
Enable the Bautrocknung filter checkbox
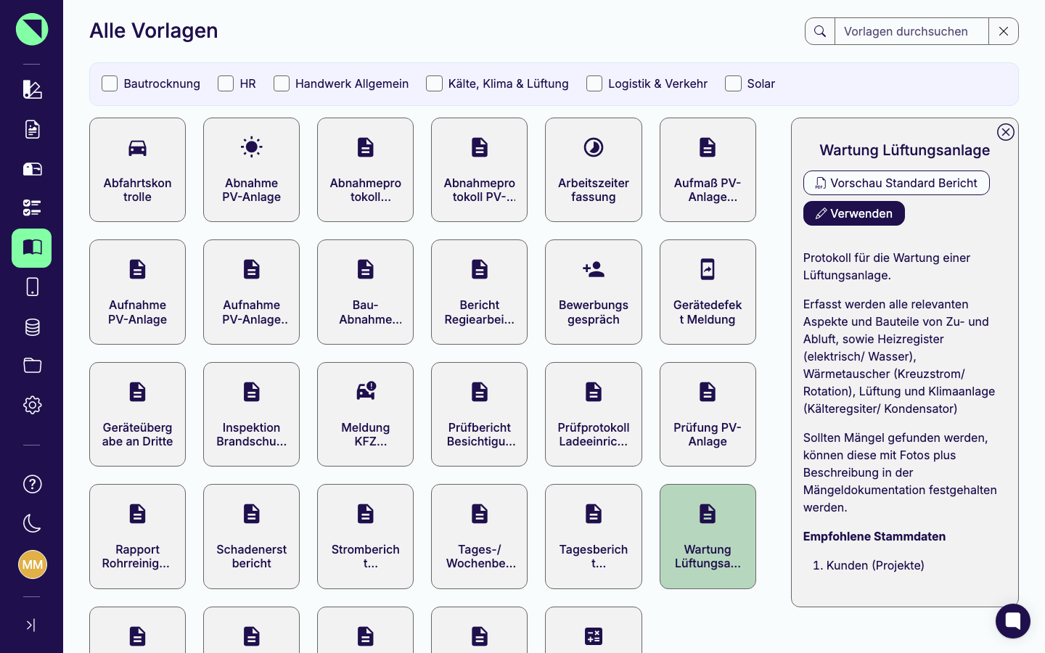click(x=110, y=83)
